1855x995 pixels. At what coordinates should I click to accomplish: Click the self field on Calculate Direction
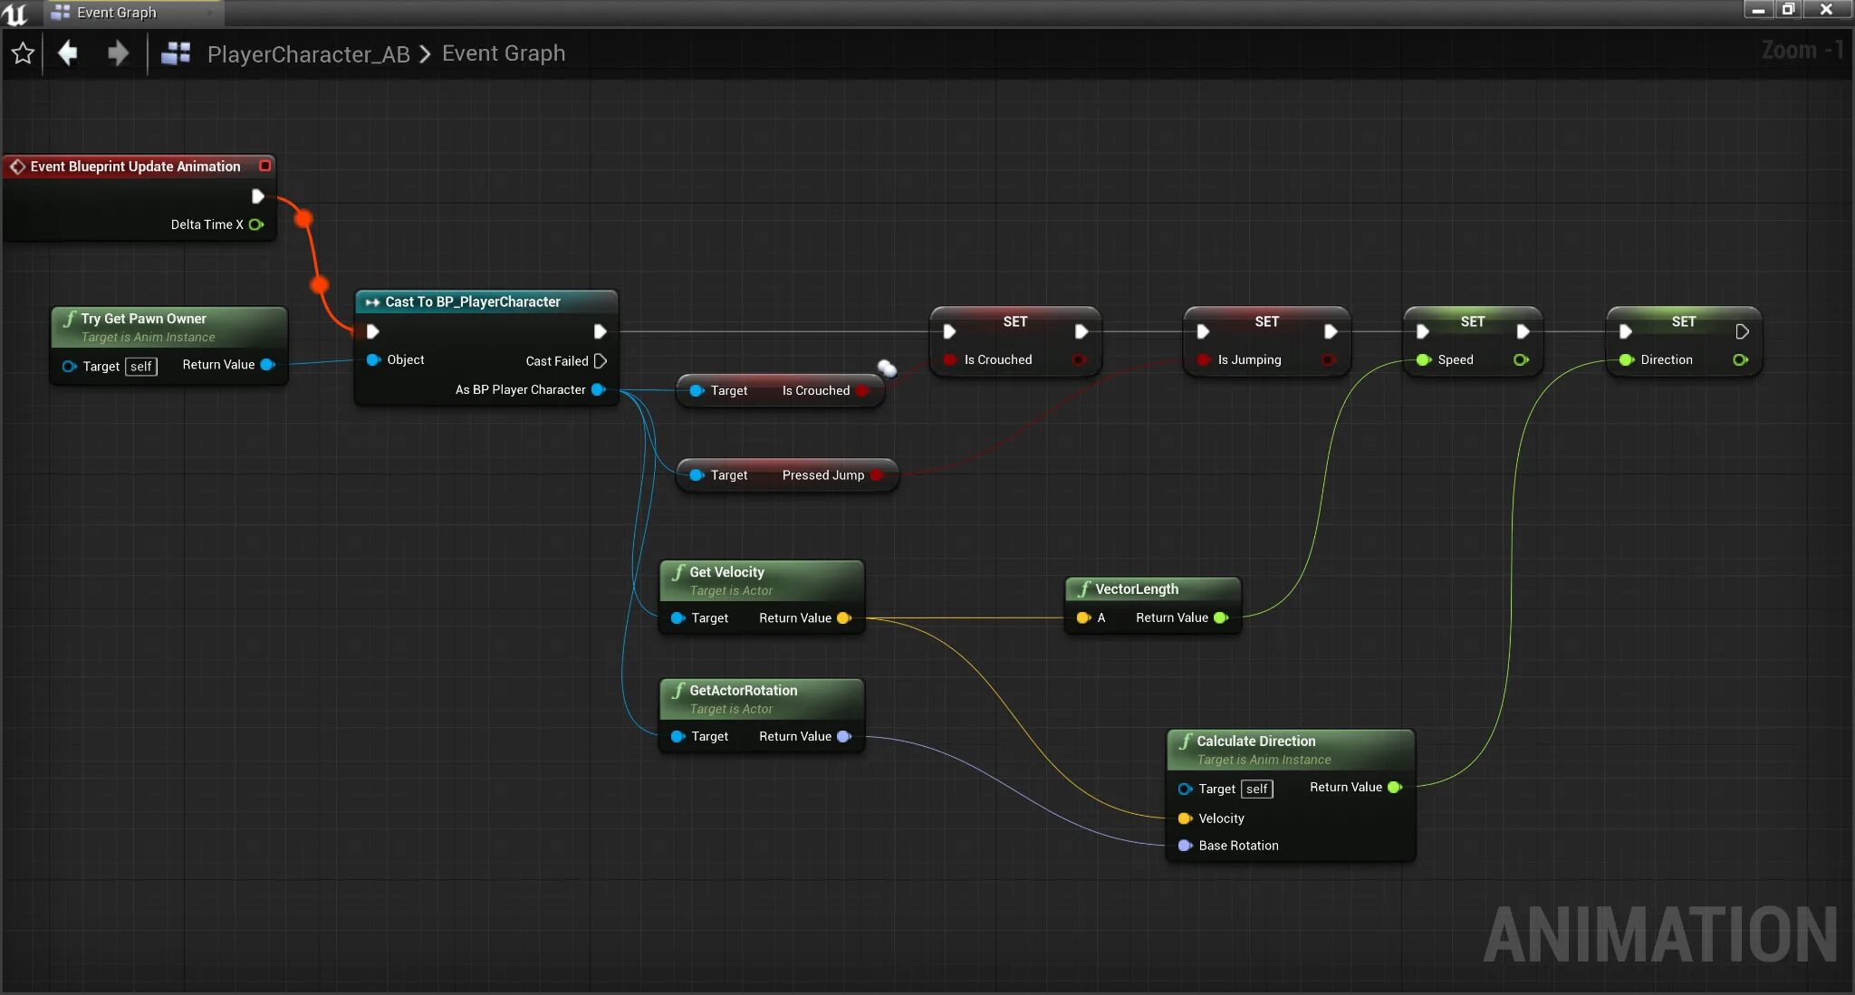click(x=1257, y=789)
